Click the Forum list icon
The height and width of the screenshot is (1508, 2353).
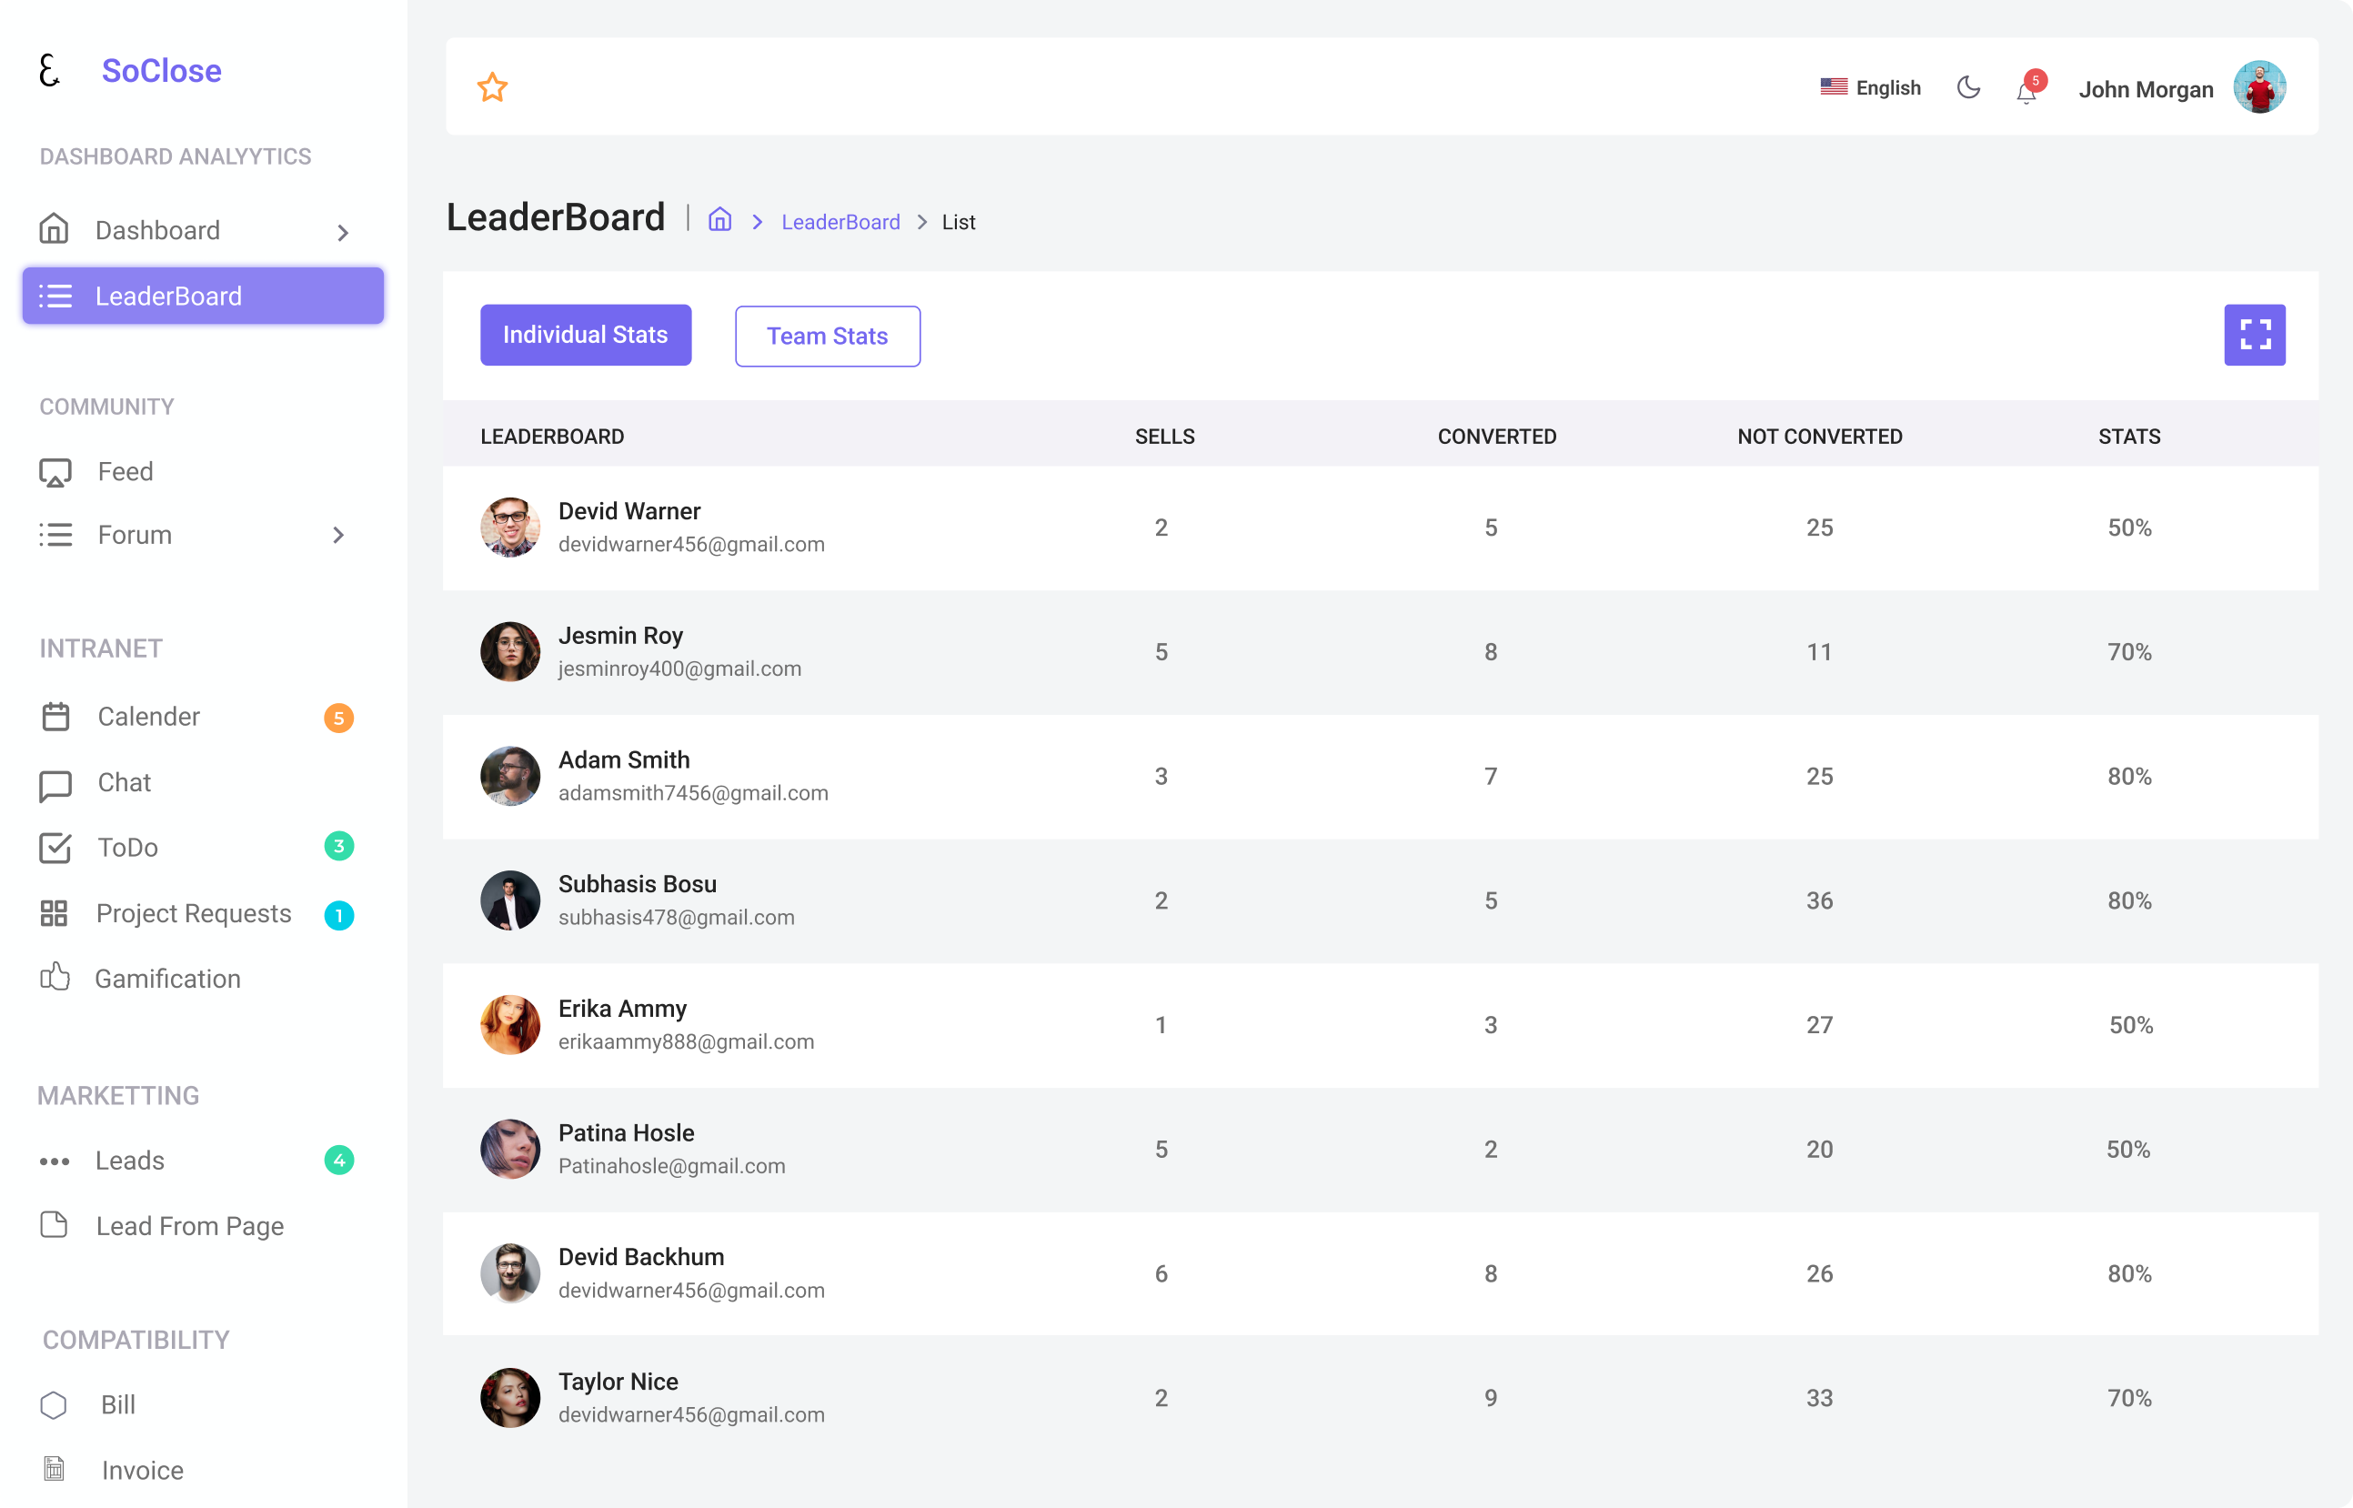pyautogui.click(x=55, y=535)
